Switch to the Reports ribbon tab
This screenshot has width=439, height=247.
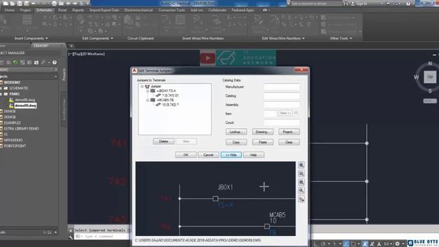pos(78,10)
